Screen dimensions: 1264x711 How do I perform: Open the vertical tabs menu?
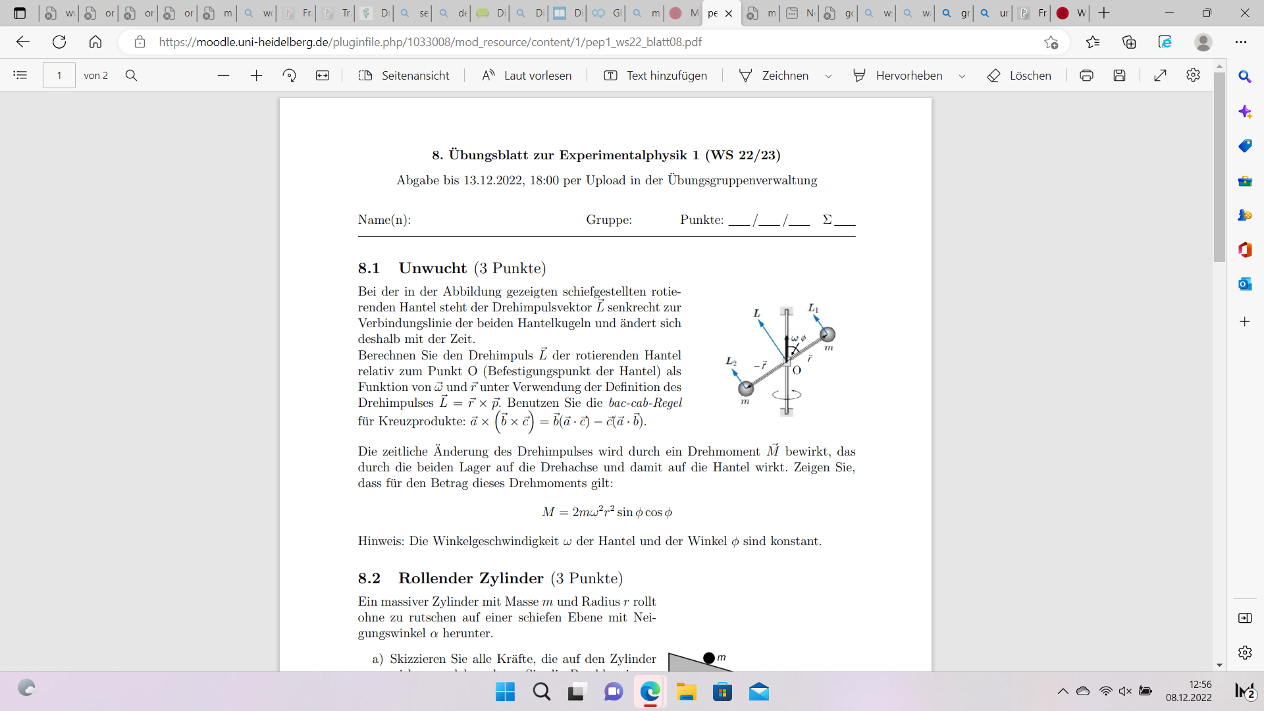[x=20, y=13]
